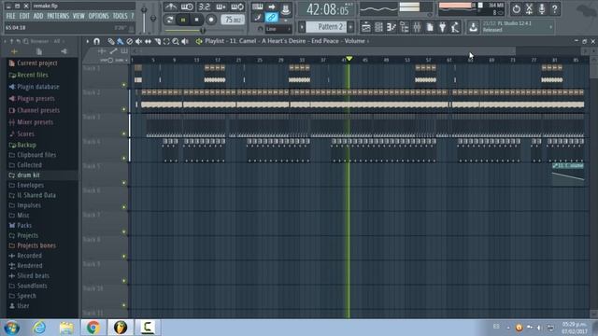Viewport: 598px width, 336px height.
Task: Click the download content library icon
Action: 473,27
